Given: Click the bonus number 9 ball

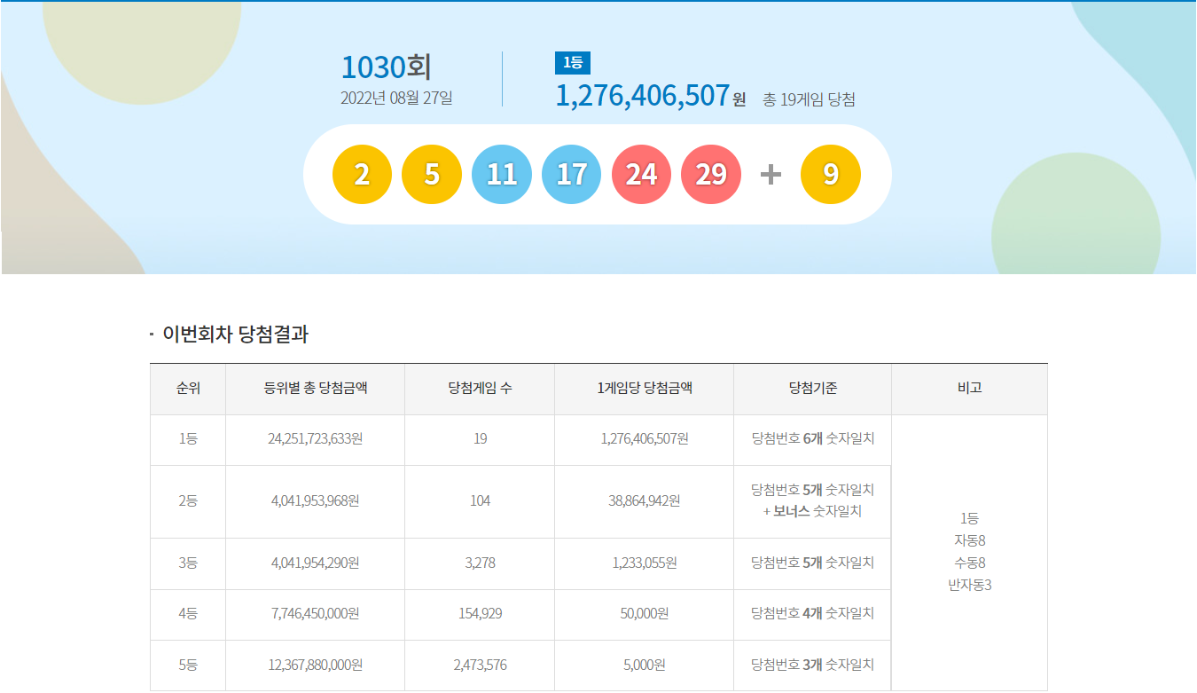Looking at the screenshot, I should point(831,175).
